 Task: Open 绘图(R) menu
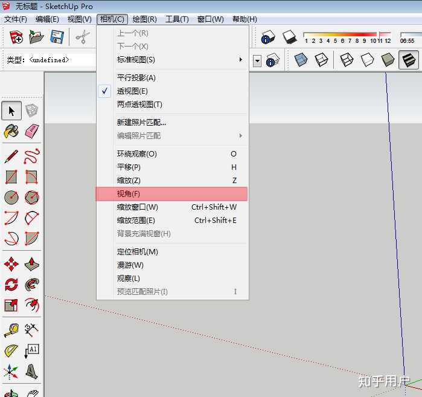pyautogui.click(x=144, y=19)
